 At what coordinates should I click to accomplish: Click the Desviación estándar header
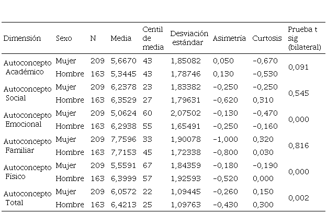pyautogui.click(x=189, y=37)
